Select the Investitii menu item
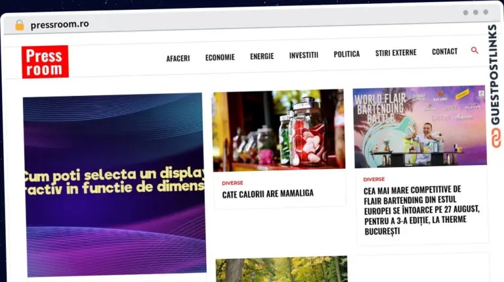 [304, 55]
